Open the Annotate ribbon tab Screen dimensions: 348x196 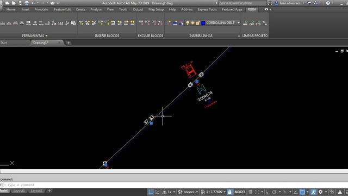coord(41,9)
